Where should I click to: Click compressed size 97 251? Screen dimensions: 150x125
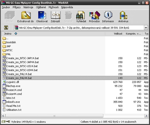tap(137, 102)
